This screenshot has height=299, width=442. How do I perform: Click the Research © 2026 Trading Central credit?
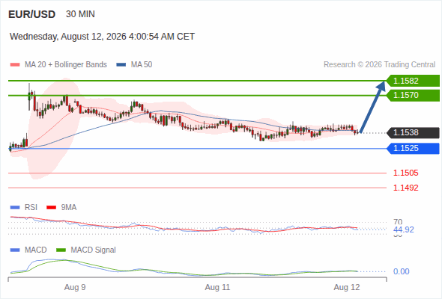pos(379,65)
